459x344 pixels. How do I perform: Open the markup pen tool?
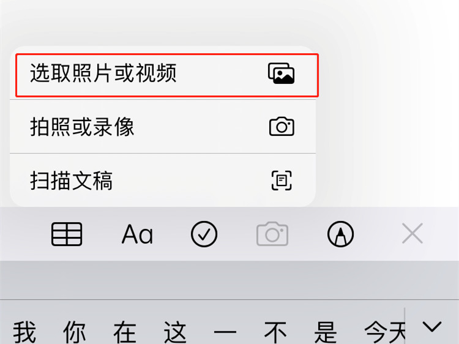click(x=340, y=234)
